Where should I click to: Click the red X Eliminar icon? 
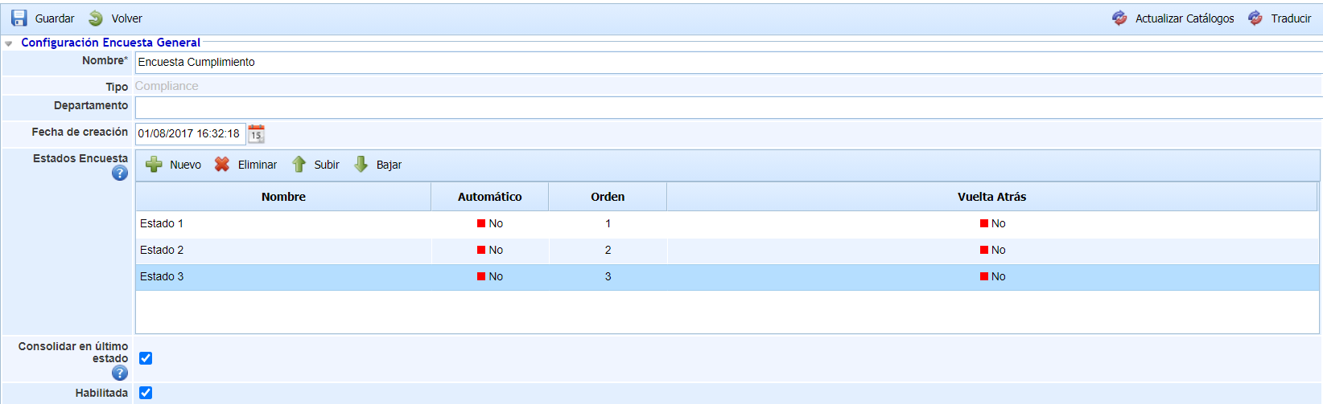pyautogui.click(x=222, y=165)
